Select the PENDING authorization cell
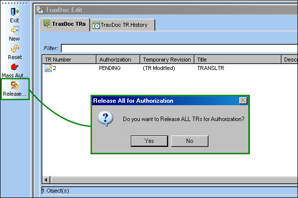298x198 pixels. pyautogui.click(x=110, y=68)
